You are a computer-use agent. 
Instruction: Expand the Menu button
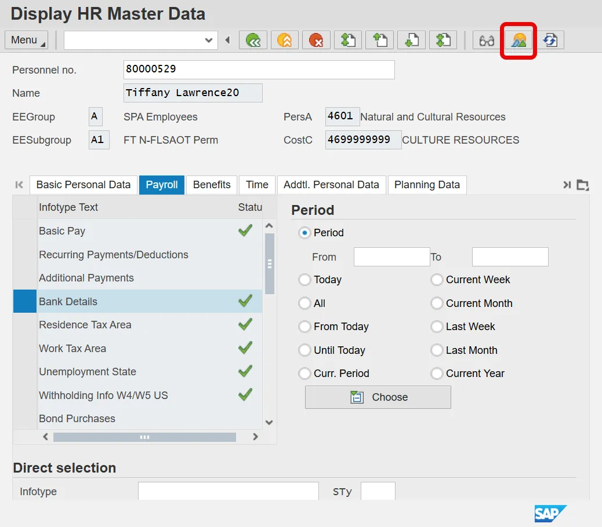(x=27, y=40)
